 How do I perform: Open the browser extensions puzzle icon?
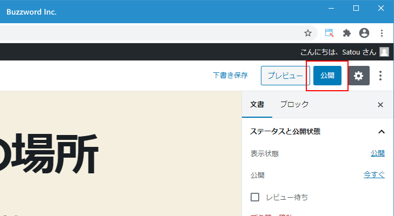[347, 33]
